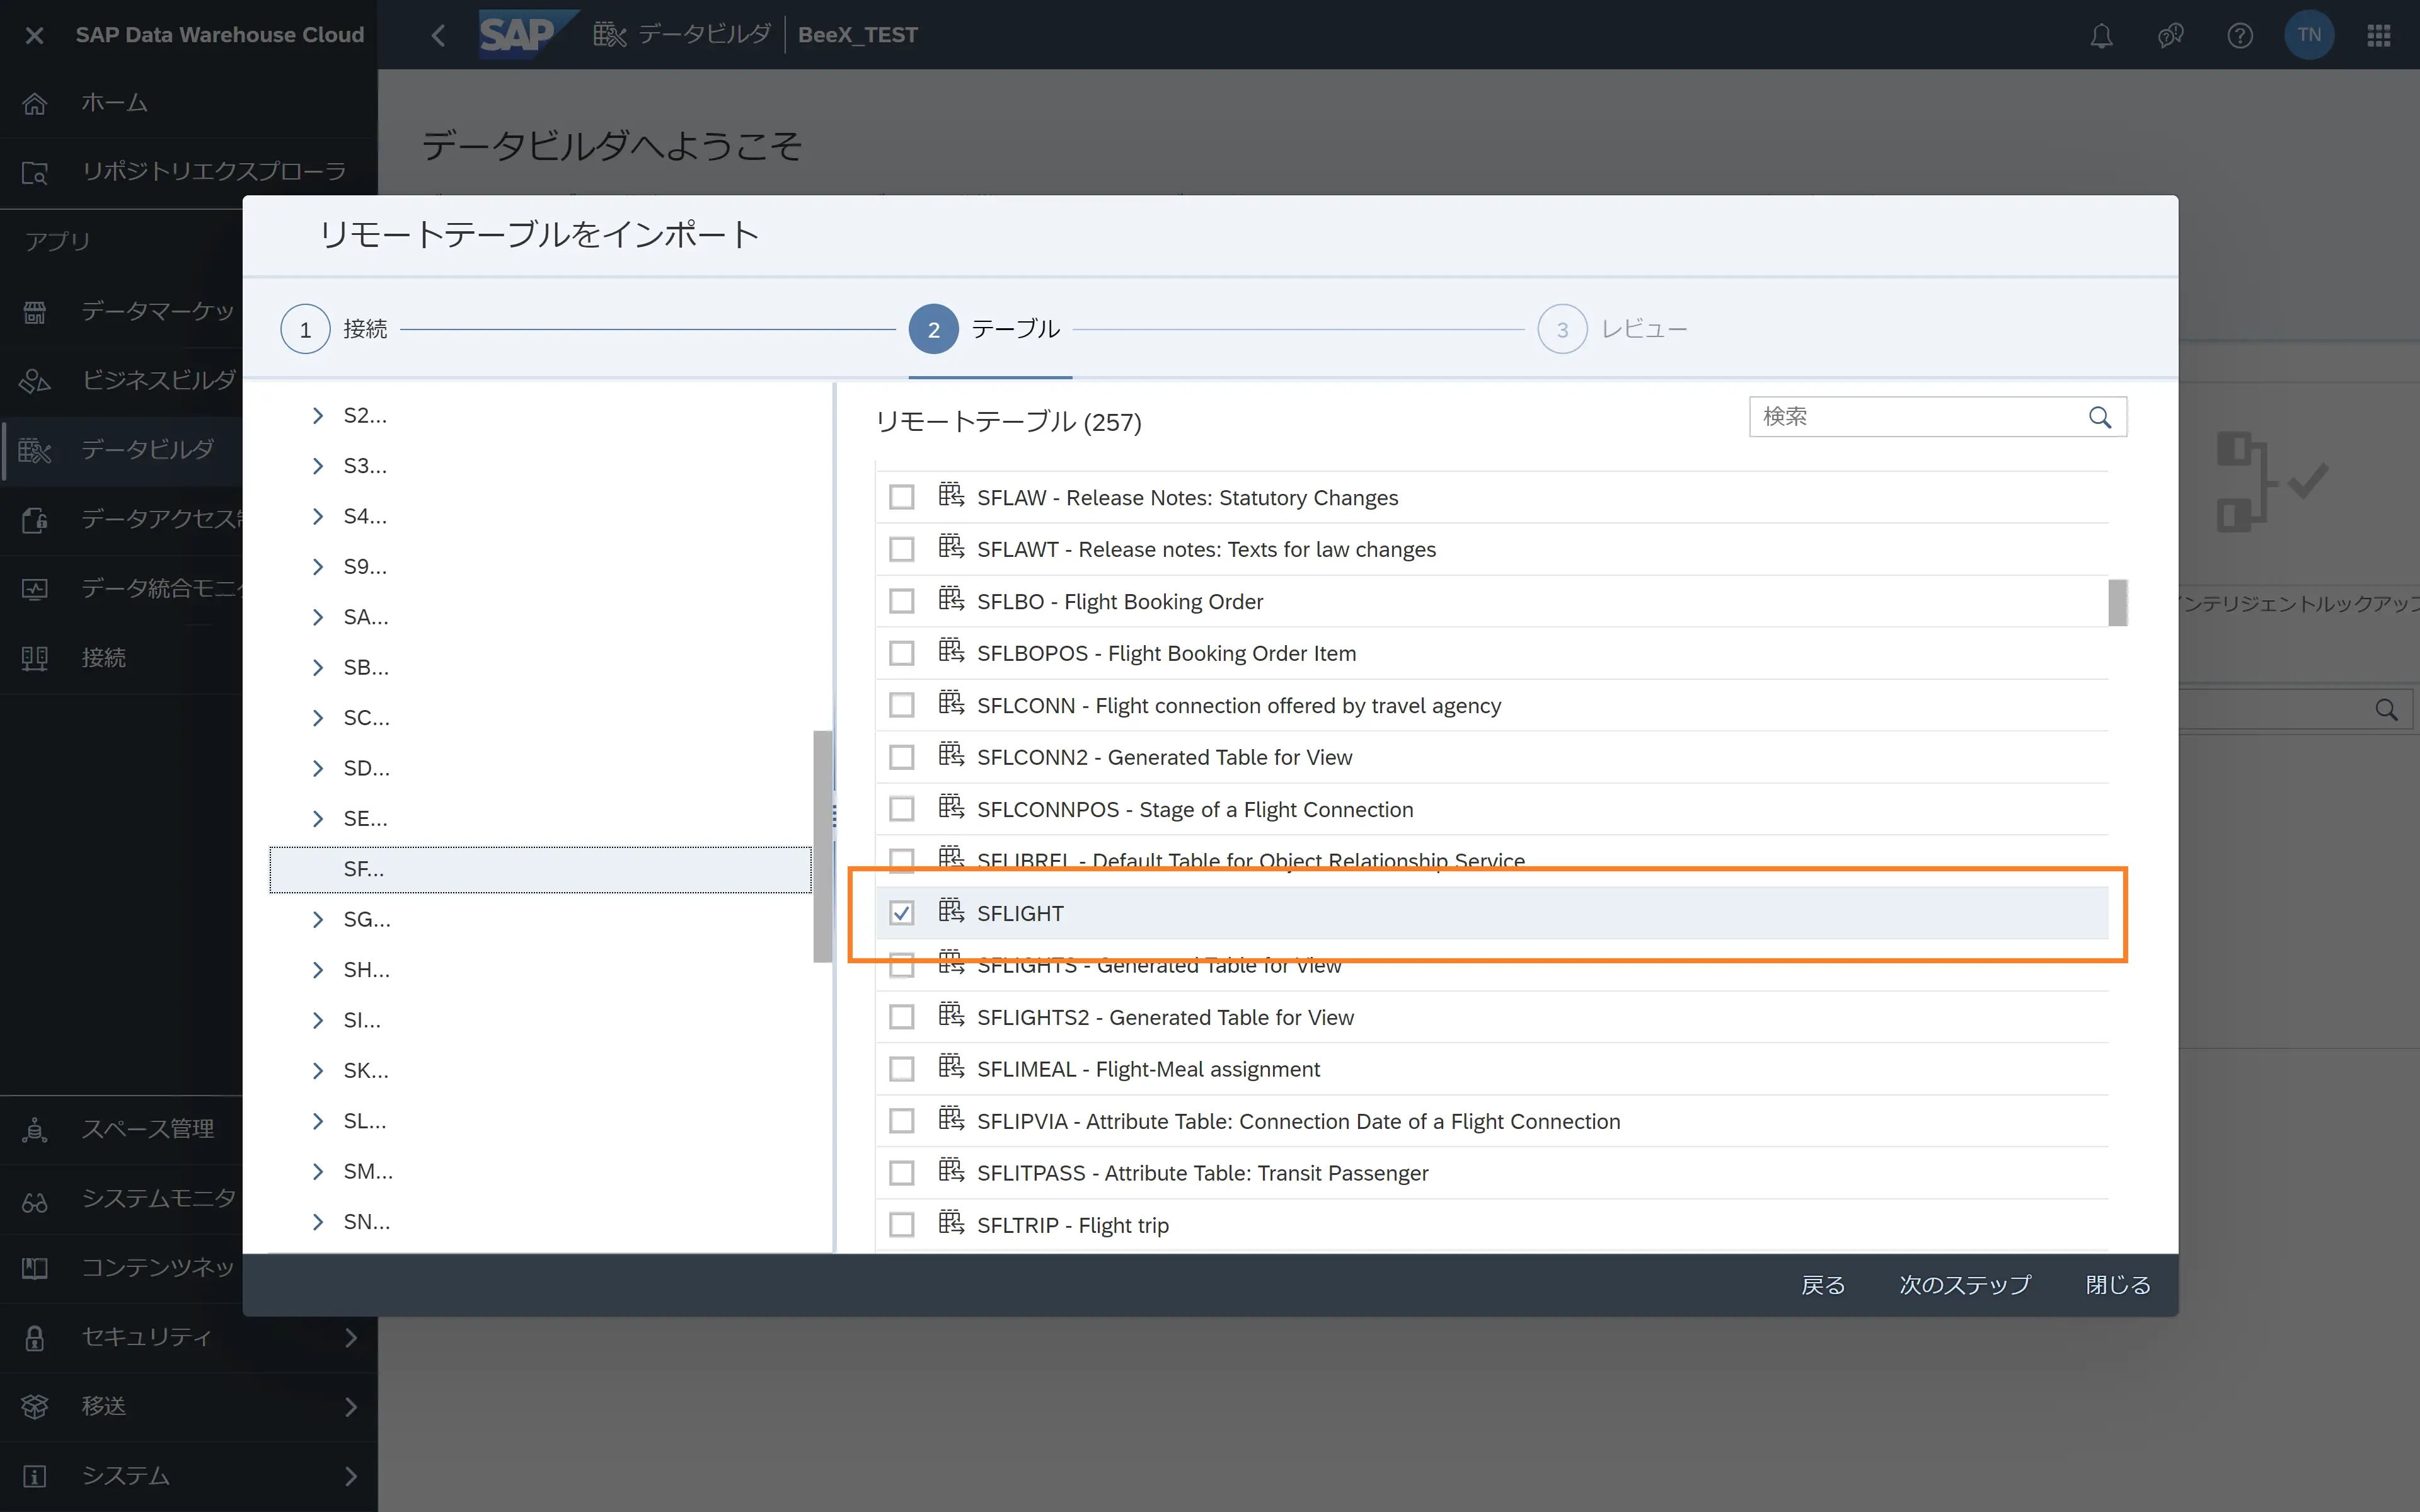
Task: Check the SFLCONNPOS checkbox
Action: (x=901, y=809)
